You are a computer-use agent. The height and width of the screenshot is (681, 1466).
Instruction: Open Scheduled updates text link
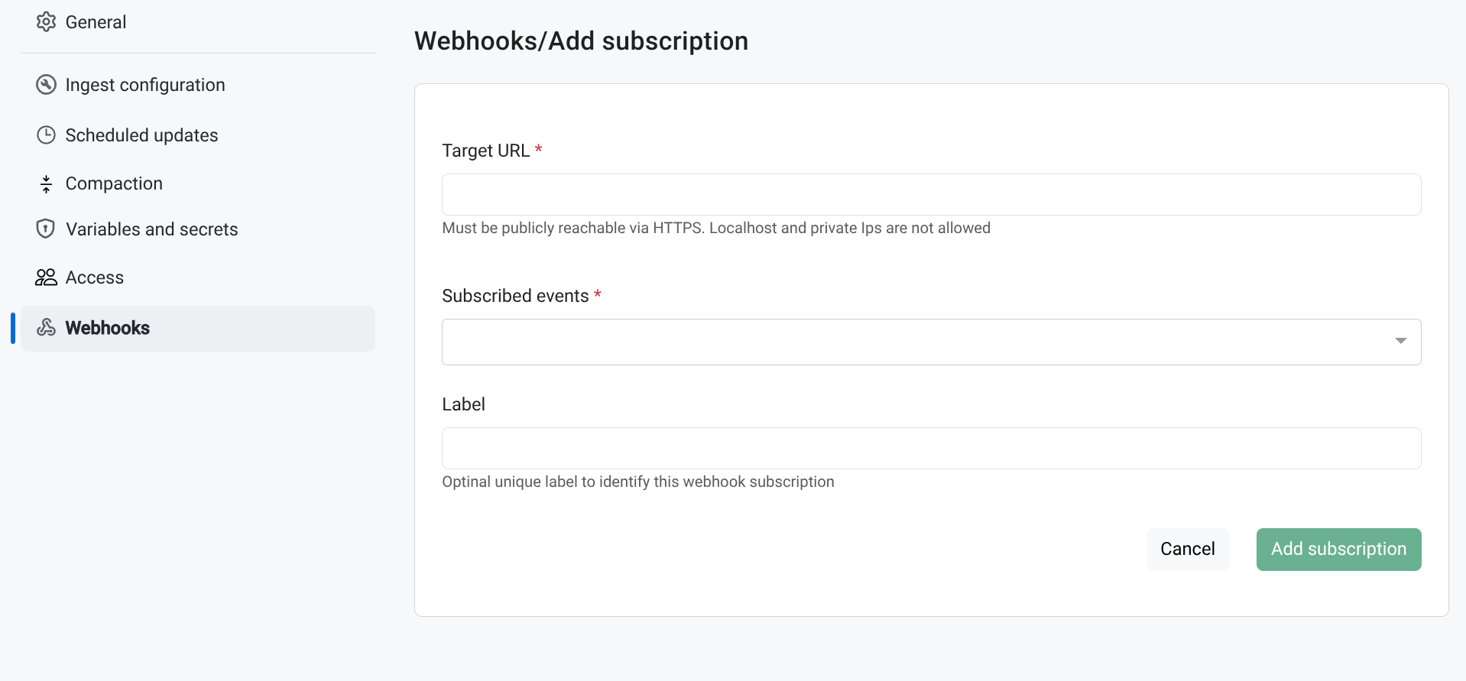pos(141,135)
